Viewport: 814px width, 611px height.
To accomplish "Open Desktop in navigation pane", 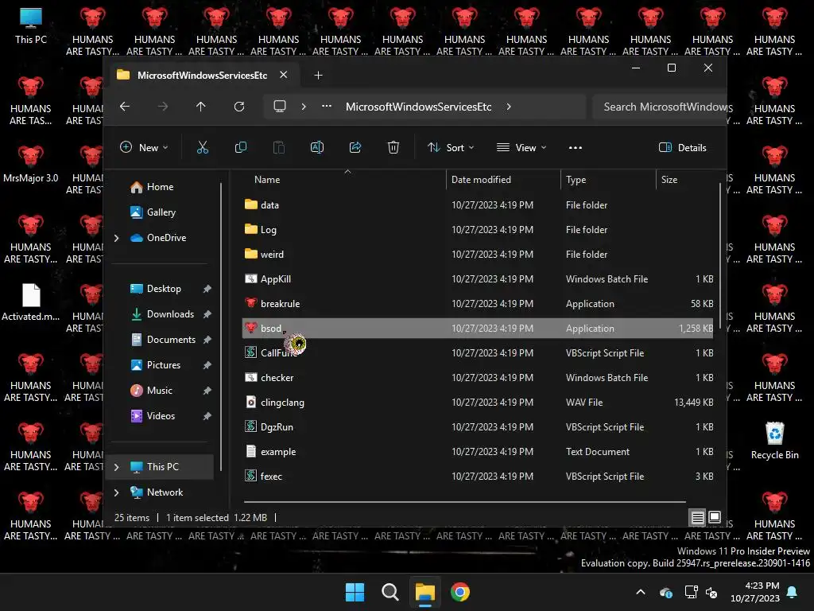I will click(155, 289).
